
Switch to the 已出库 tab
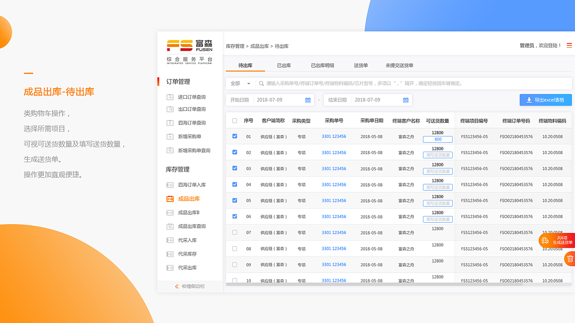pyautogui.click(x=284, y=65)
